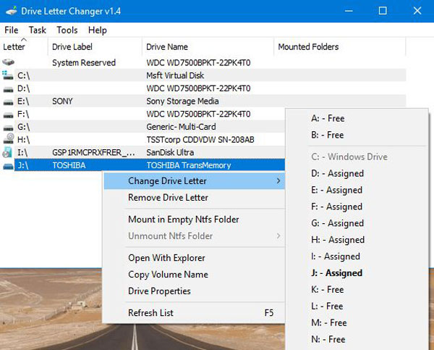Choose Remove Drive Letter
Image resolution: width=434 pixels, height=350 pixels.
point(168,198)
